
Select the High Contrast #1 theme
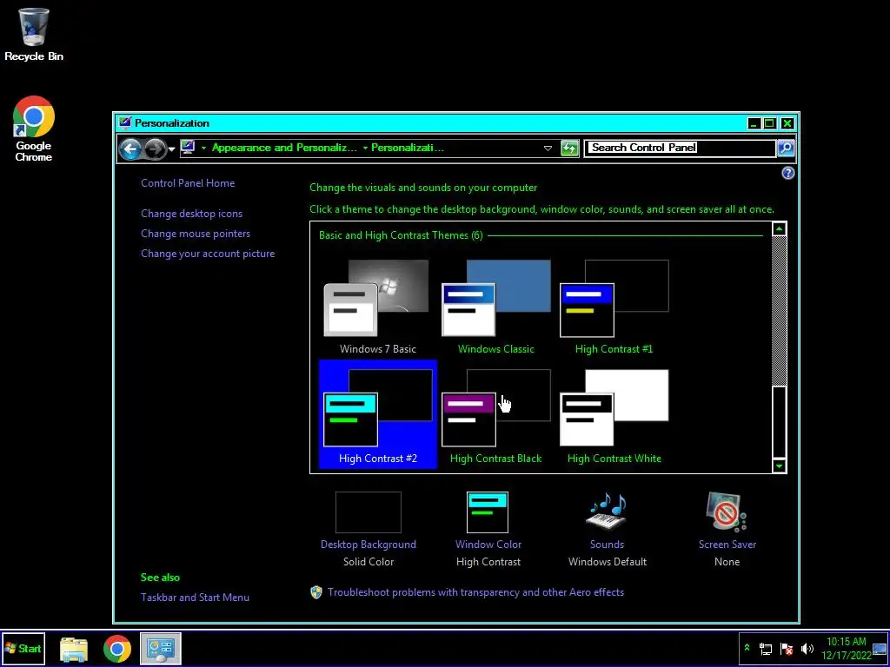tap(614, 307)
